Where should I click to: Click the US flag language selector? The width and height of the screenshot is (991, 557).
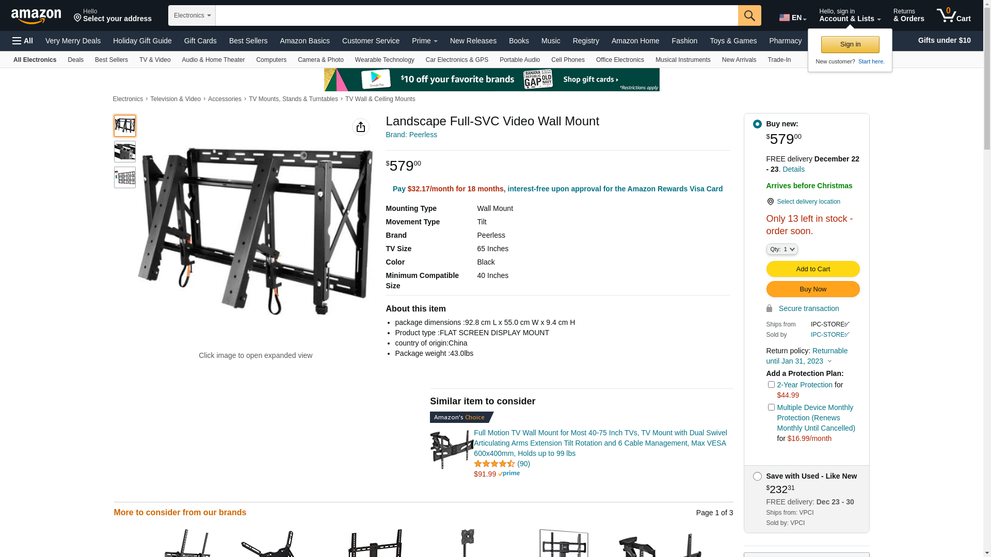click(x=793, y=18)
